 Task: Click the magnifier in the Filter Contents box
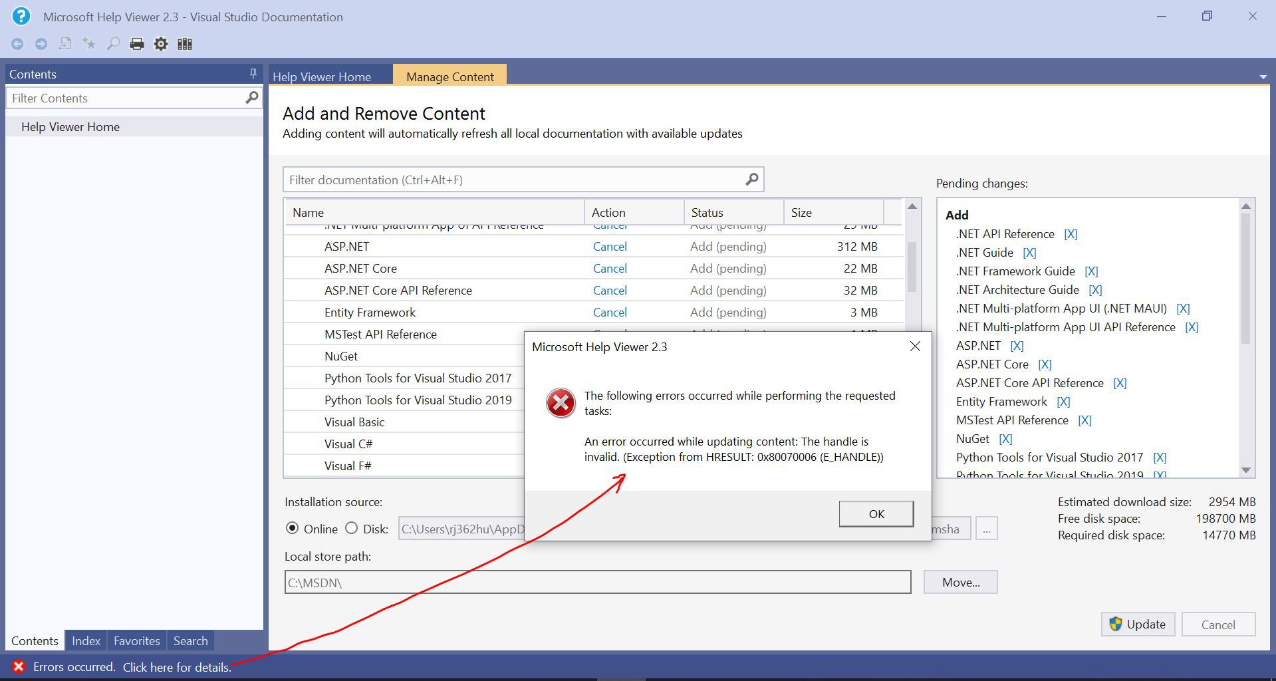pos(251,98)
